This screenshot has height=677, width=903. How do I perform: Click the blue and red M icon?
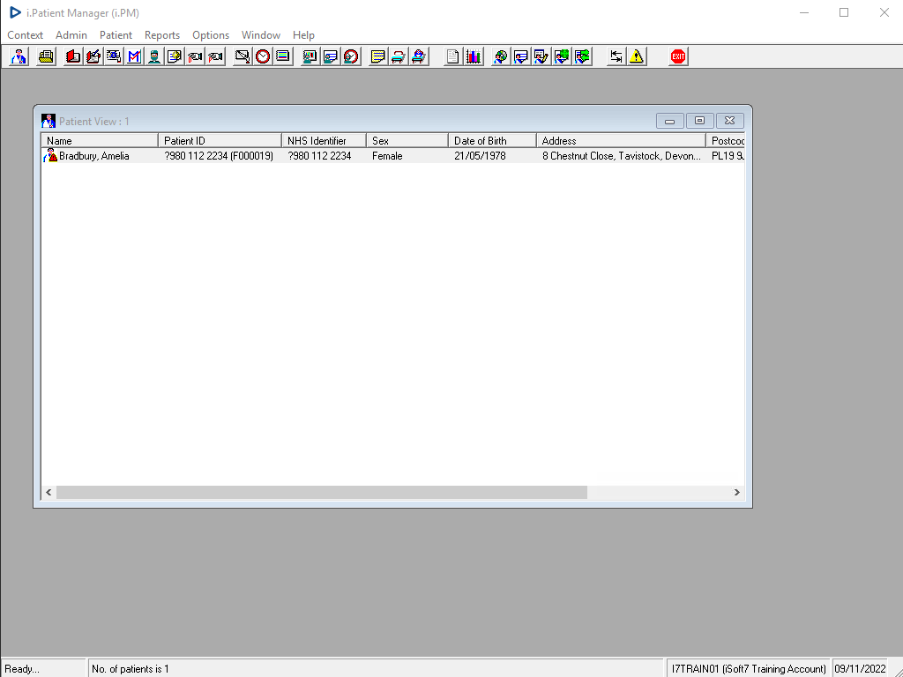(134, 56)
